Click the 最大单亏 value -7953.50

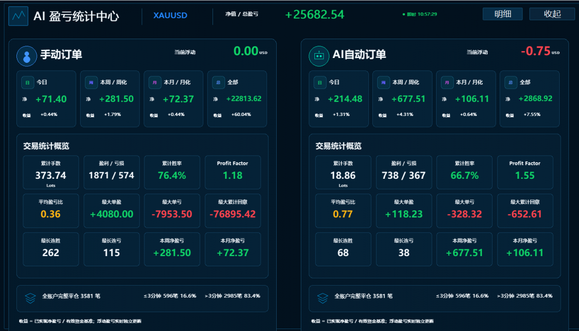[x=172, y=214]
